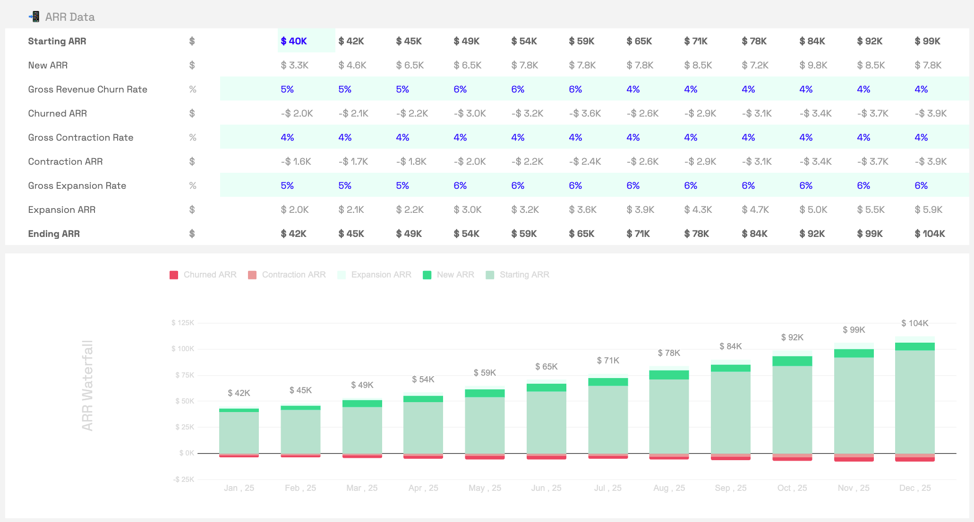Click the ARR Data phone icon
This screenshot has width=974, height=522.
34,17
